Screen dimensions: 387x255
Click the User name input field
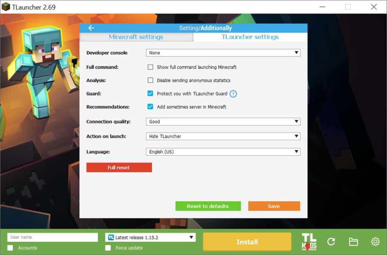coord(53,237)
